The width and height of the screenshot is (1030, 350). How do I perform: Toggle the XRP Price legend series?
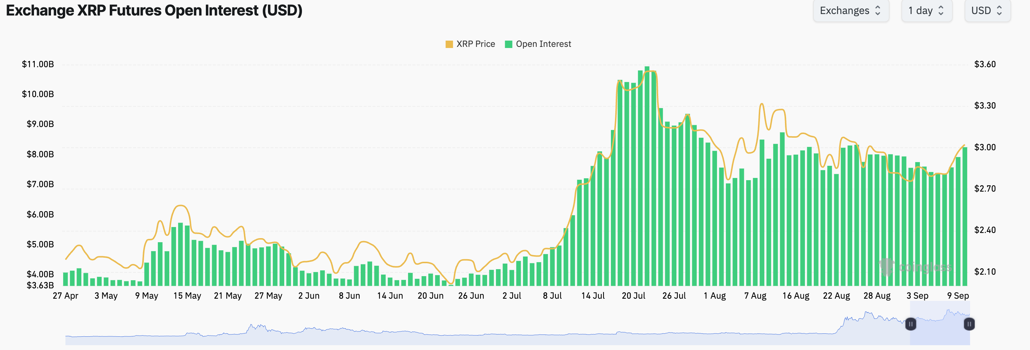(x=470, y=44)
